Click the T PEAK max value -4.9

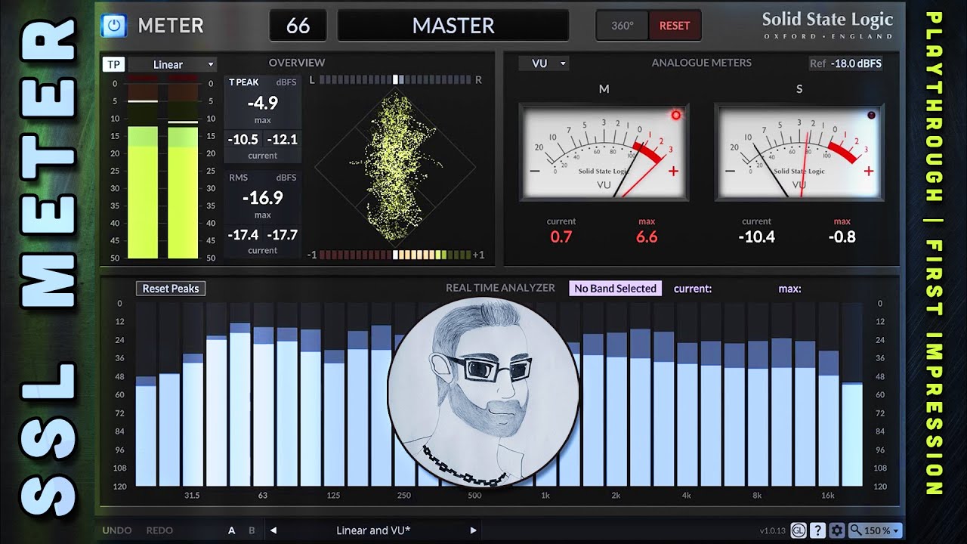click(x=263, y=104)
